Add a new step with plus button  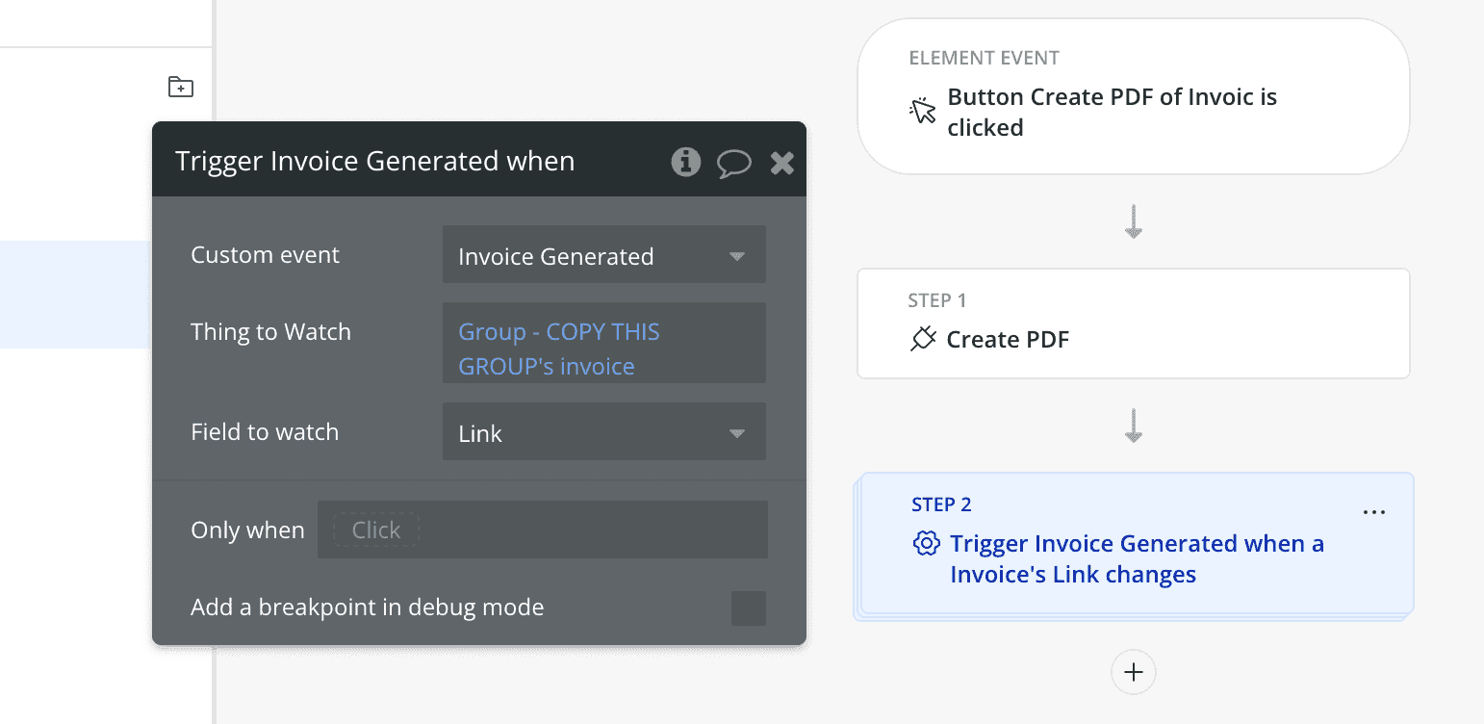click(1133, 672)
